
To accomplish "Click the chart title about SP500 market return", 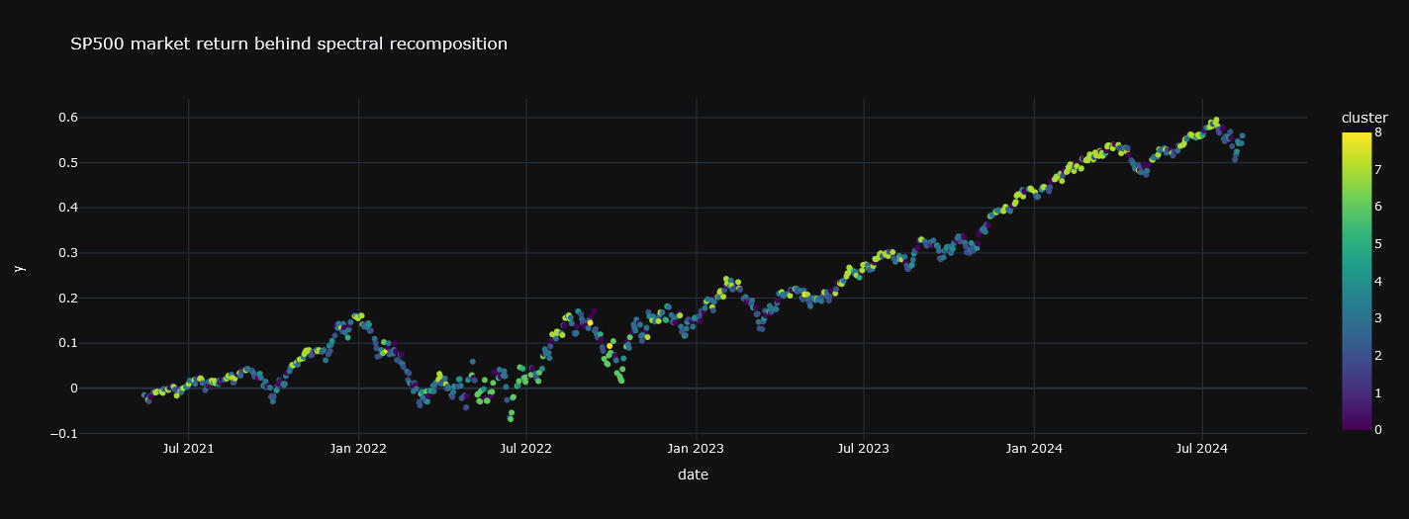I will point(289,43).
